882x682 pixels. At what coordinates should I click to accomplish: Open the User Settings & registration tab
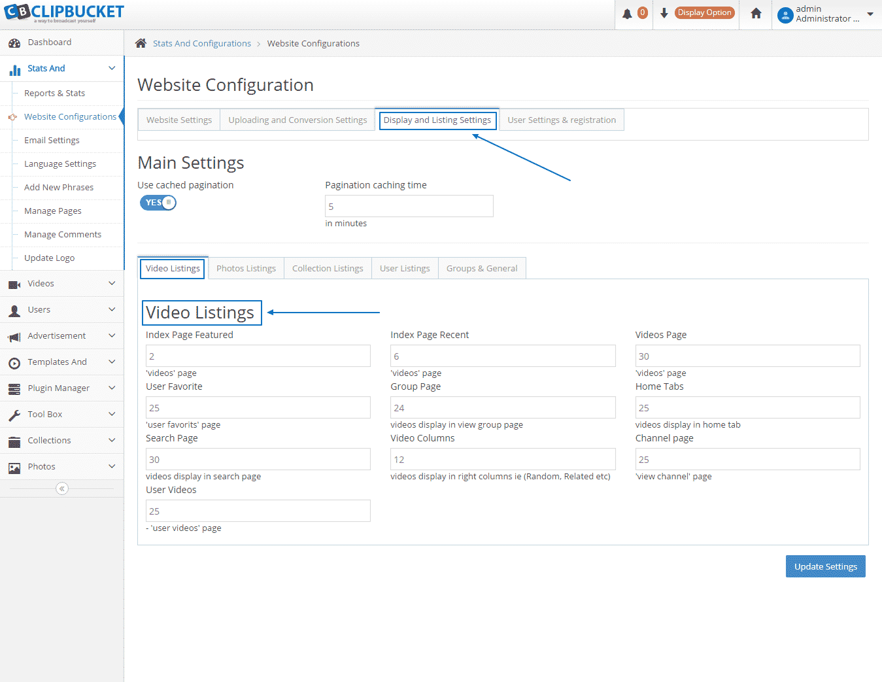[x=561, y=120]
